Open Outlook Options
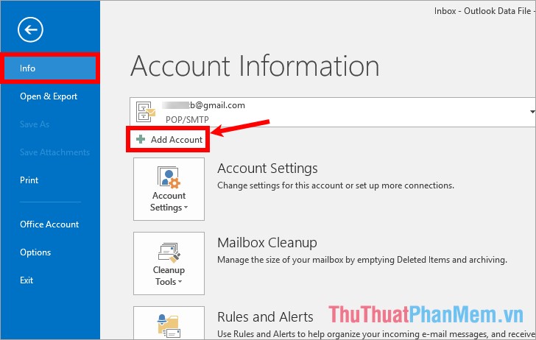536x340 pixels. pos(35,252)
